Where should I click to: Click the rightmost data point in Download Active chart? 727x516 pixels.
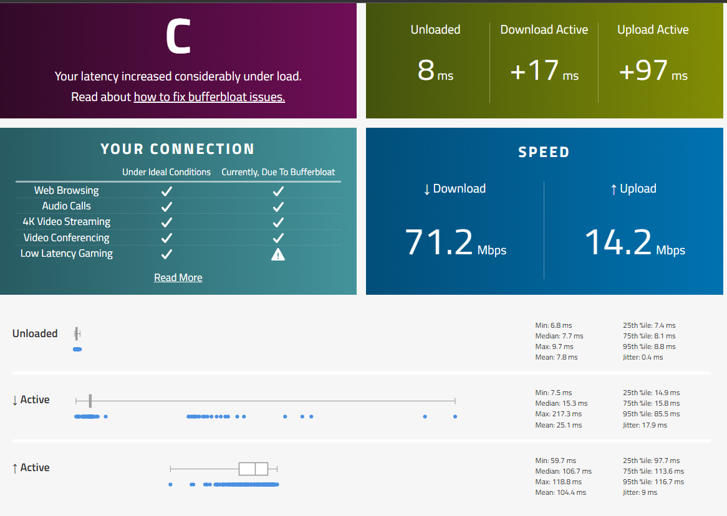(x=455, y=416)
